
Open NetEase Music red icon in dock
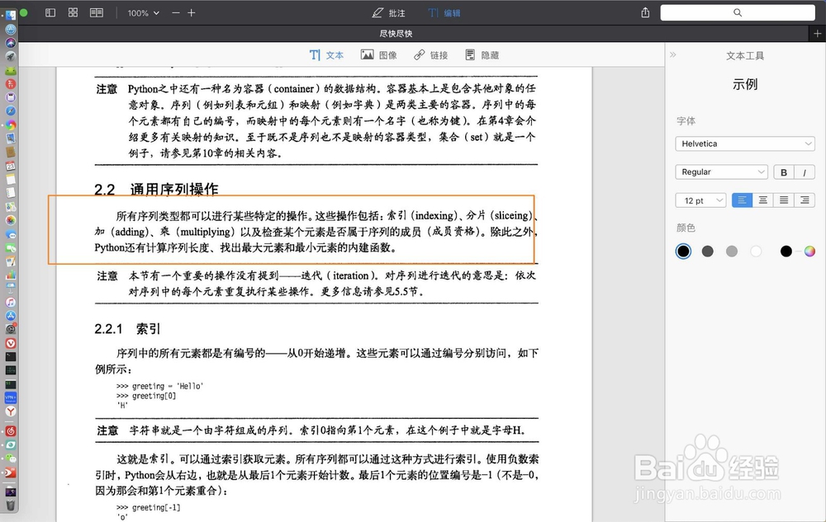11,431
